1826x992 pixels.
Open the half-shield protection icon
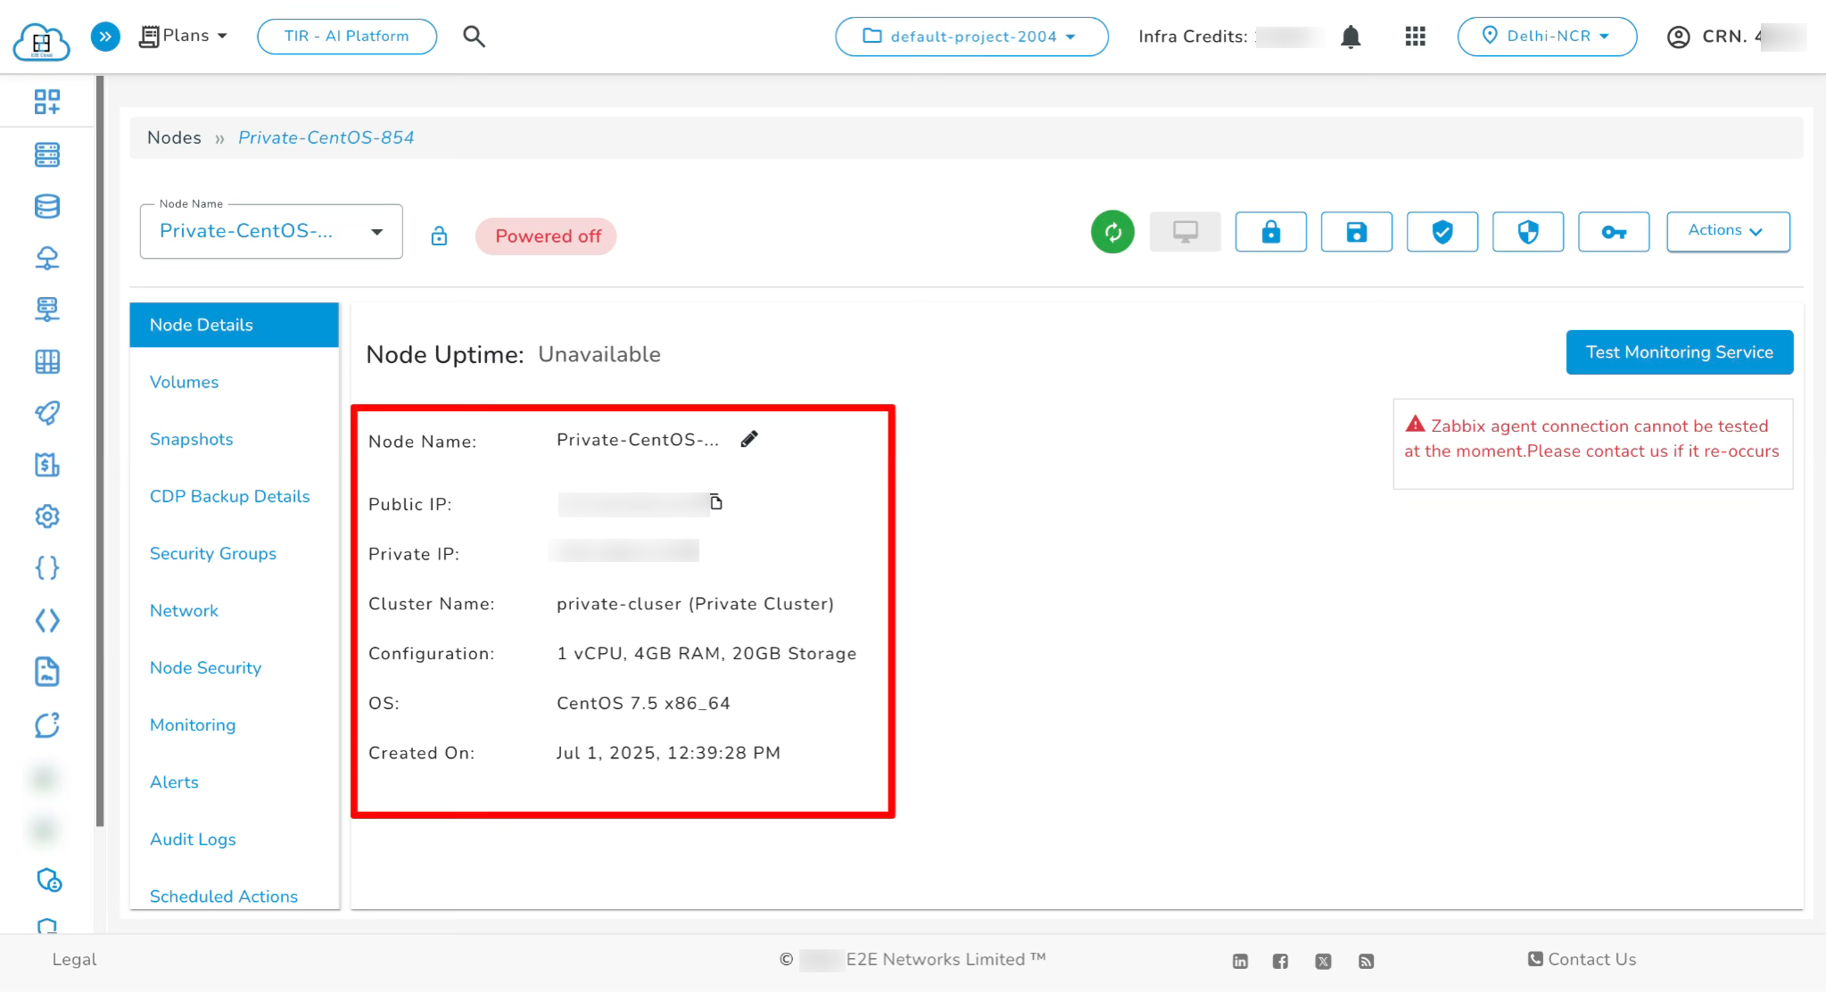pos(1527,232)
